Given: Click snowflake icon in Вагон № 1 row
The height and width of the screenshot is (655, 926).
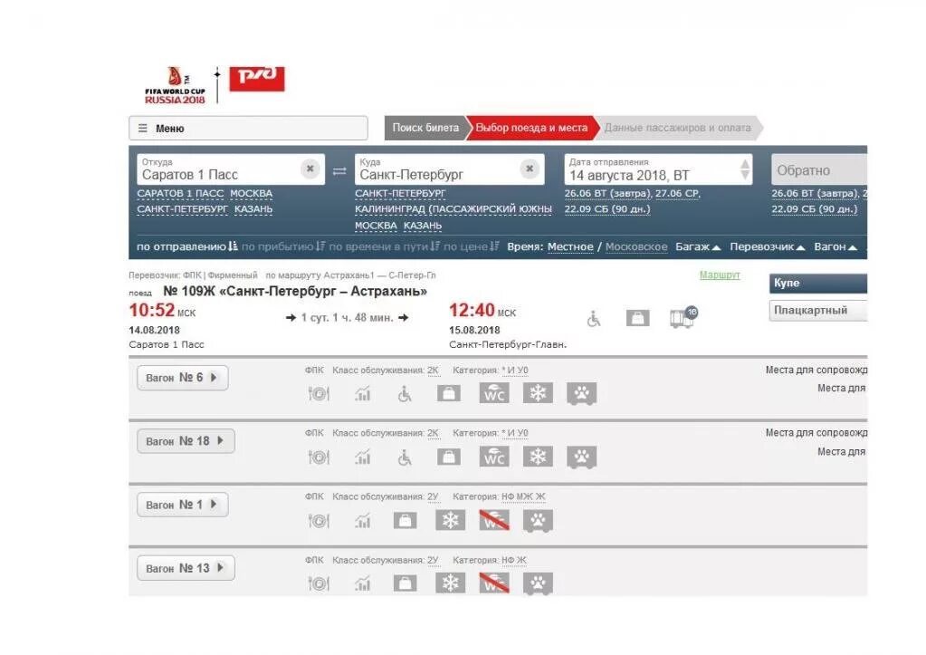Looking at the screenshot, I should (x=450, y=520).
